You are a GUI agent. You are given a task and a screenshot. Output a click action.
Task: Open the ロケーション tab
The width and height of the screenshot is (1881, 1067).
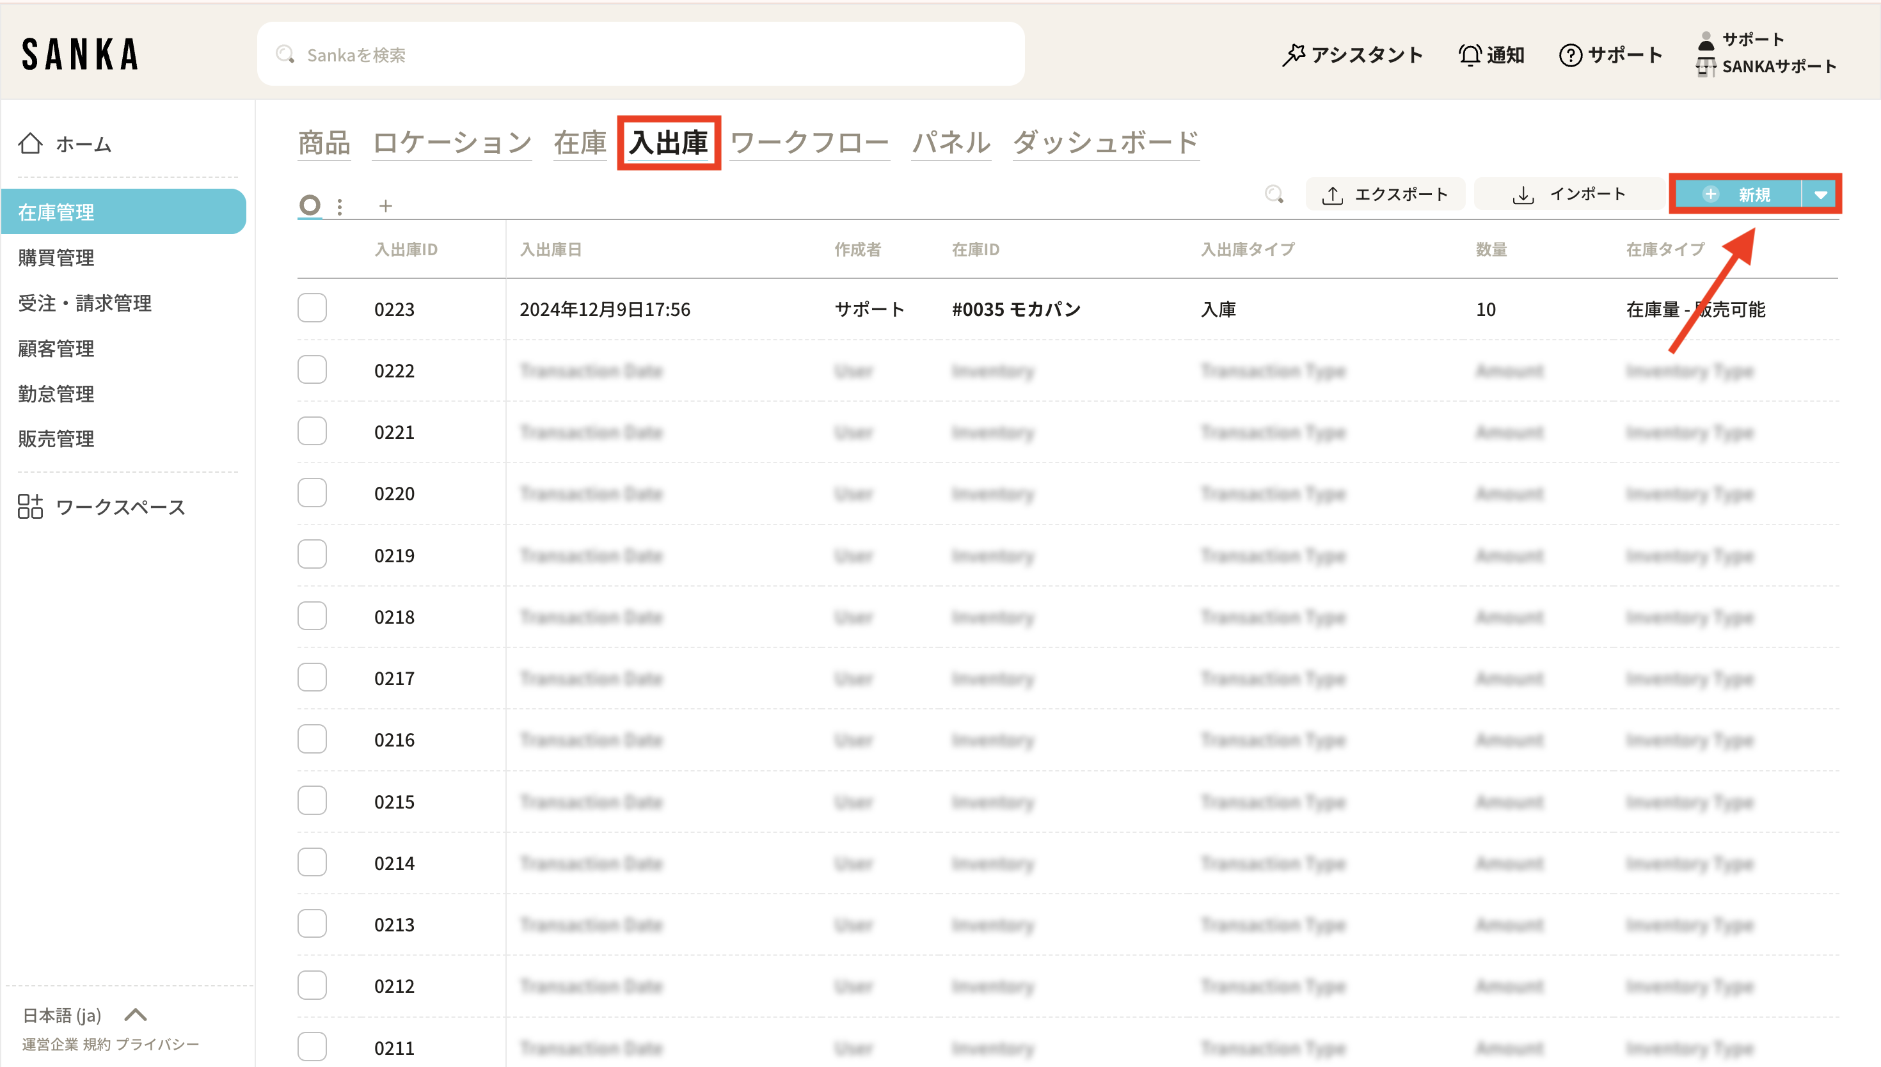coord(452,142)
